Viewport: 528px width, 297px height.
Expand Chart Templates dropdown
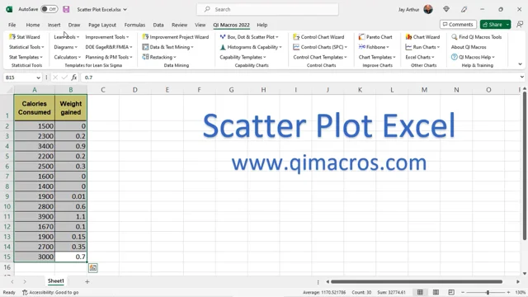377,57
